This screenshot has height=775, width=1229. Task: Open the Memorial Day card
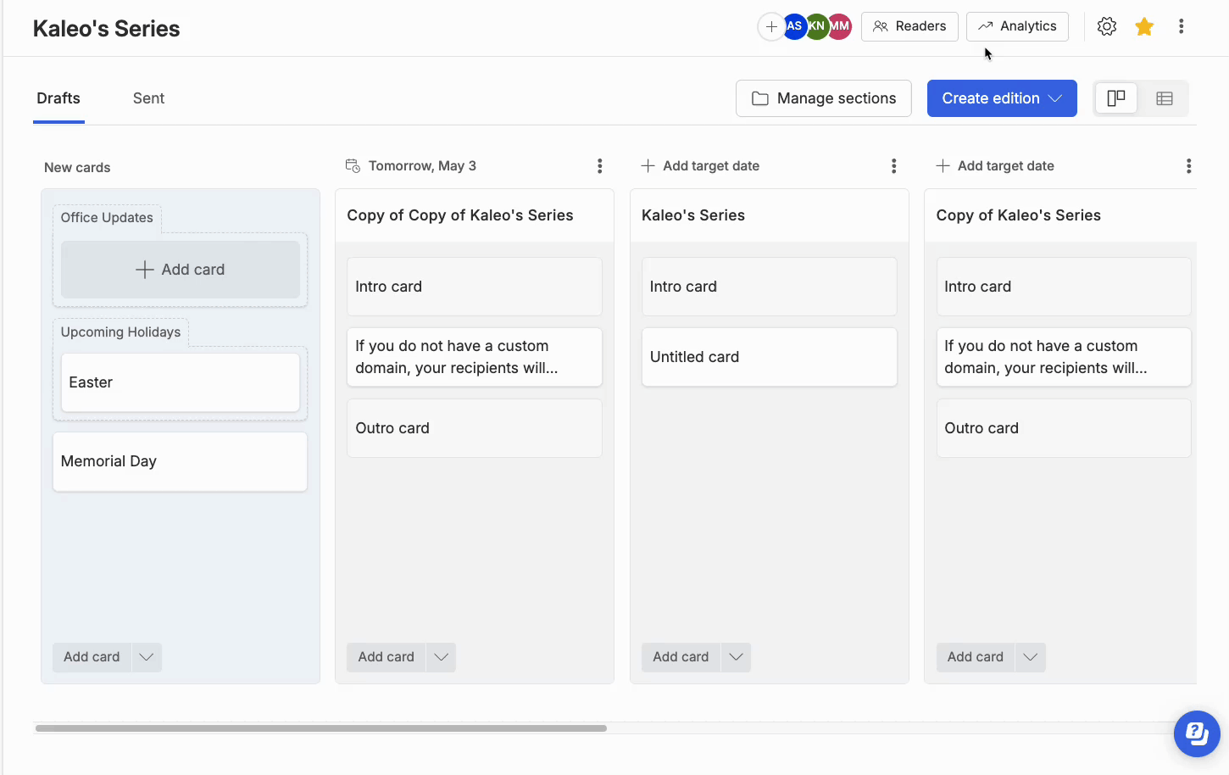coord(180,461)
